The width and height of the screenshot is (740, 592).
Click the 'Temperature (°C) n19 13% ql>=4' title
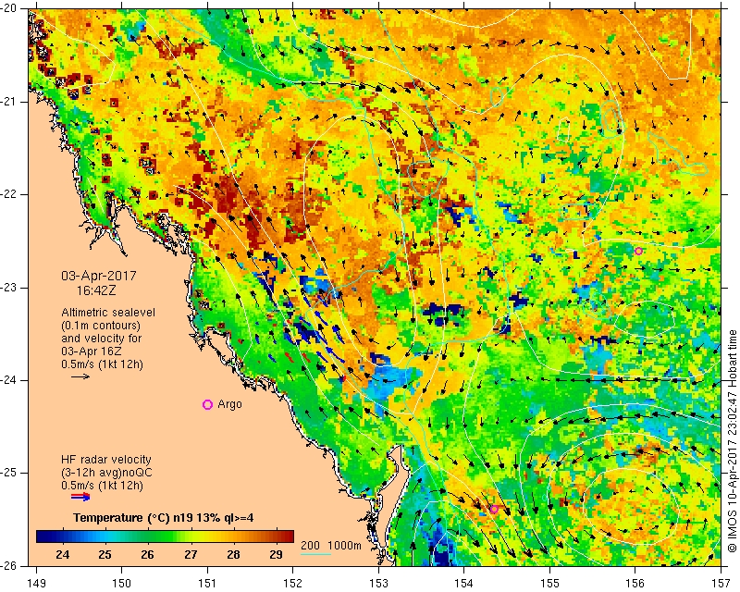(x=164, y=518)
